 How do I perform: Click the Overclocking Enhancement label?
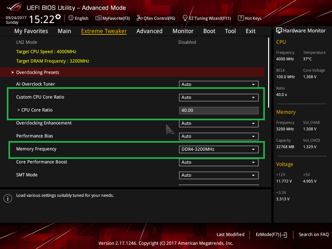tap(44, 123)
